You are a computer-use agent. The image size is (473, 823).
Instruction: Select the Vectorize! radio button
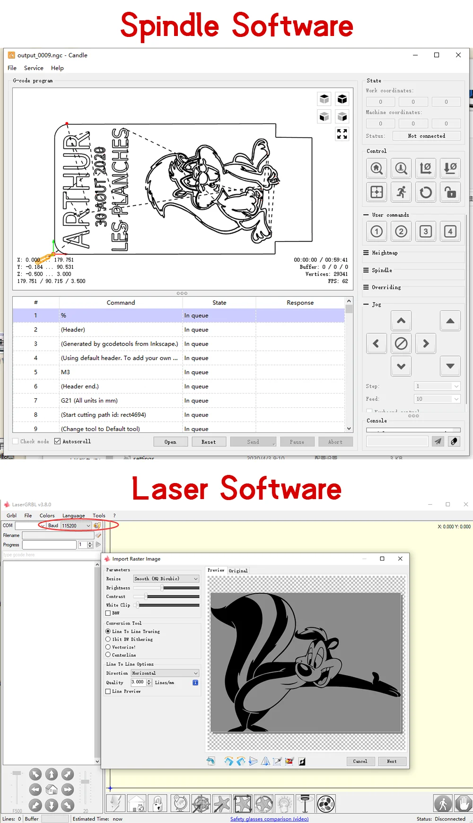point(108,647)
